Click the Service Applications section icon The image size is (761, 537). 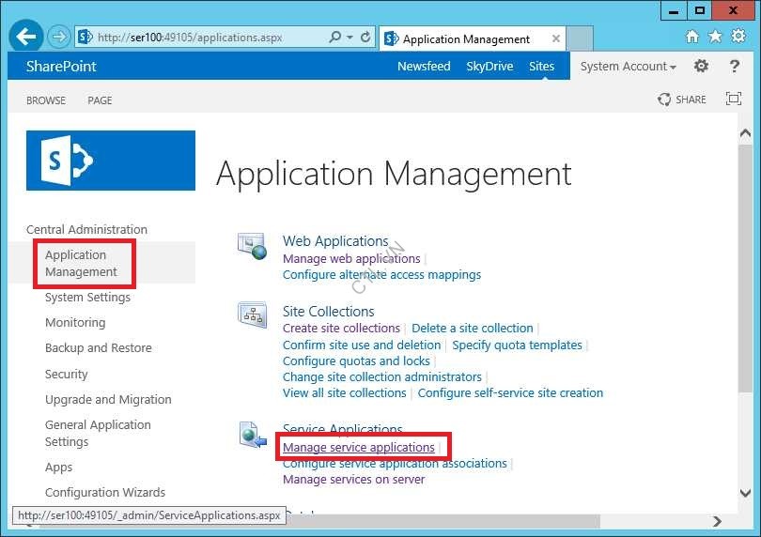pyautogui.click(x=252, y=434)
